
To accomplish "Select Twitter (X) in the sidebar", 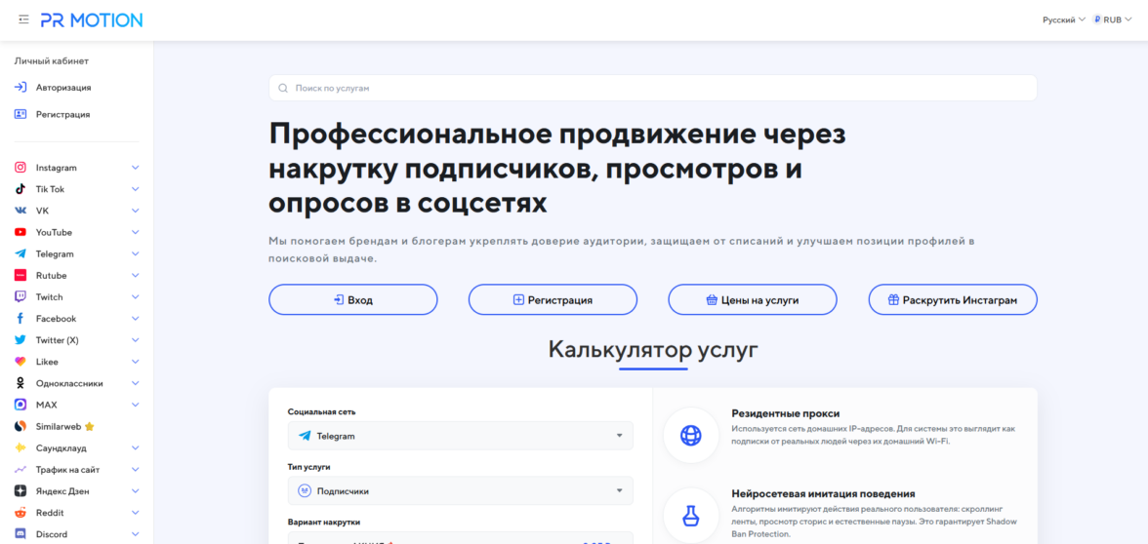I will point(57,340).
